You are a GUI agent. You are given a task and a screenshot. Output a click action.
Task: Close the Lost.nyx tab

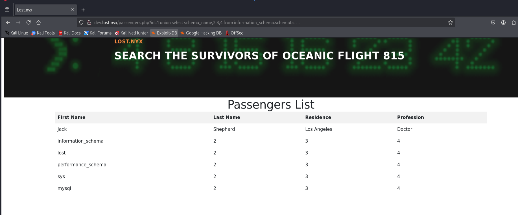pyautogui.click(x=73, y=10)
